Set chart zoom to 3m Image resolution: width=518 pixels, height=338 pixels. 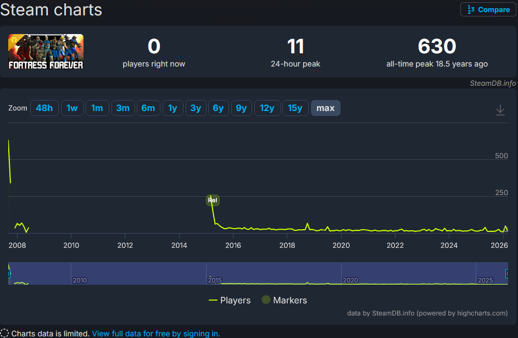pyautogui.click(x=123, y=108)
